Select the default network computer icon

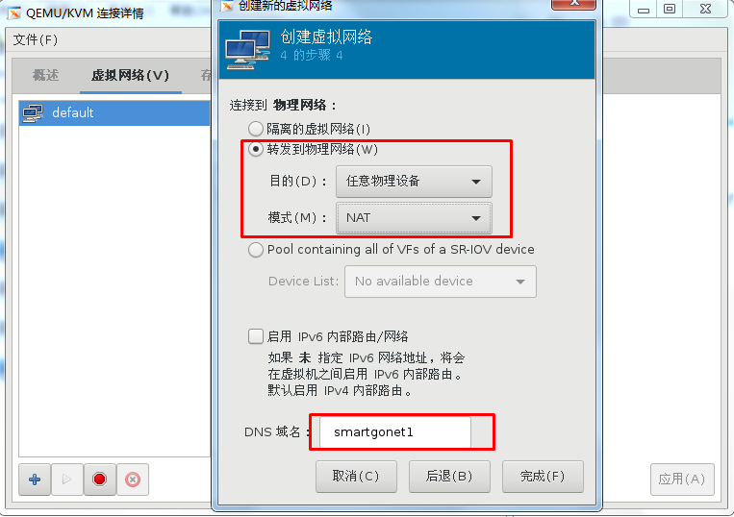point(33,112)
